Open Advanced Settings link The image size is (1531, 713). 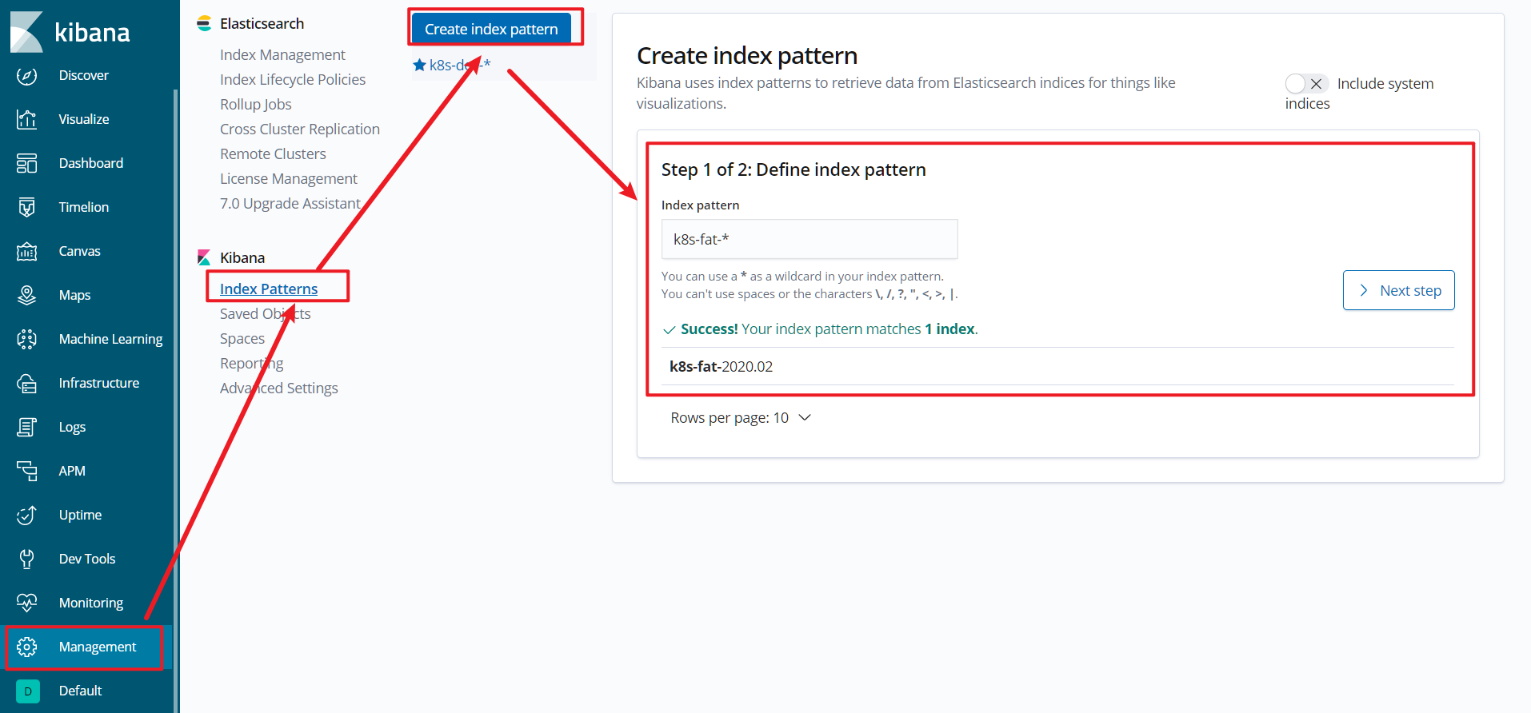tap(278, 388)
